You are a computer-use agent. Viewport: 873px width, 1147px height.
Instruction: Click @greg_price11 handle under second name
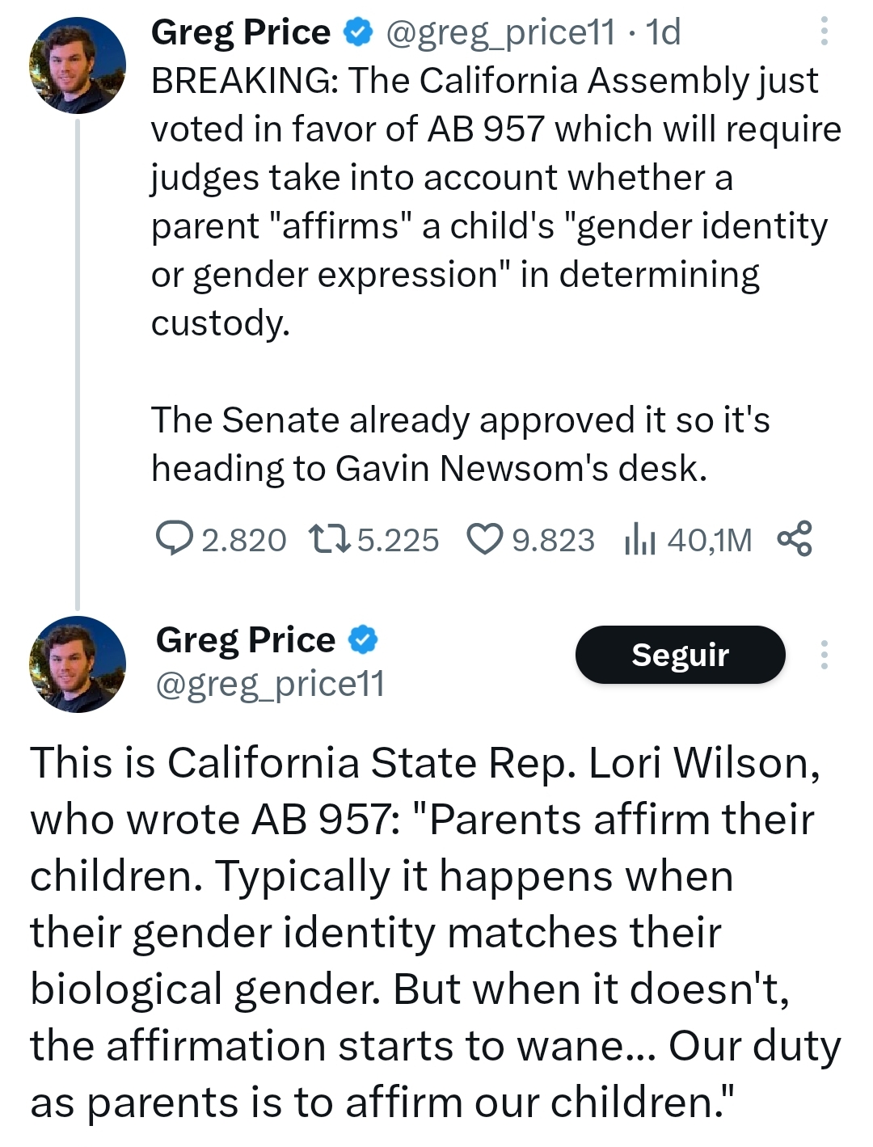coord(270,684)
